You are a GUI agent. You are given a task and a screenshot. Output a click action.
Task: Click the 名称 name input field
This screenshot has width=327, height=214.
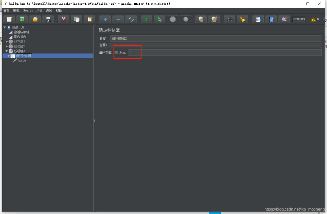coord(216,38)
